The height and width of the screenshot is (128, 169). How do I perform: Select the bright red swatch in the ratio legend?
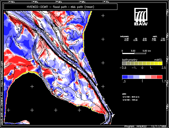[159, 77]
